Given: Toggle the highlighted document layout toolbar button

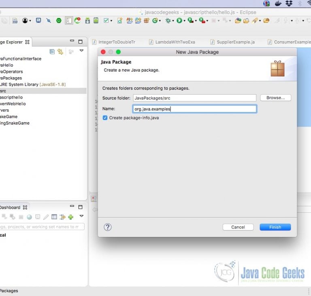Looking at the screenshot, I should click(x=69, y=21).
